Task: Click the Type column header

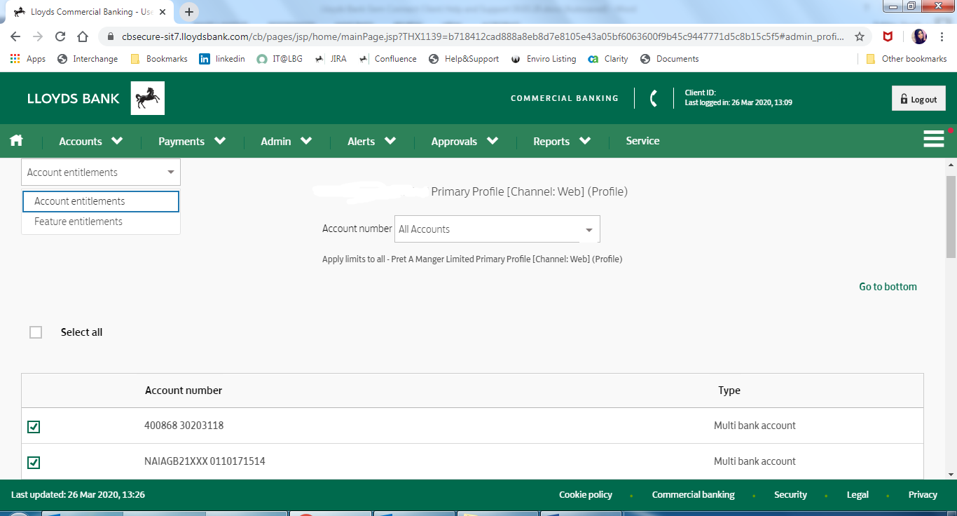Action: coord(729,391)
